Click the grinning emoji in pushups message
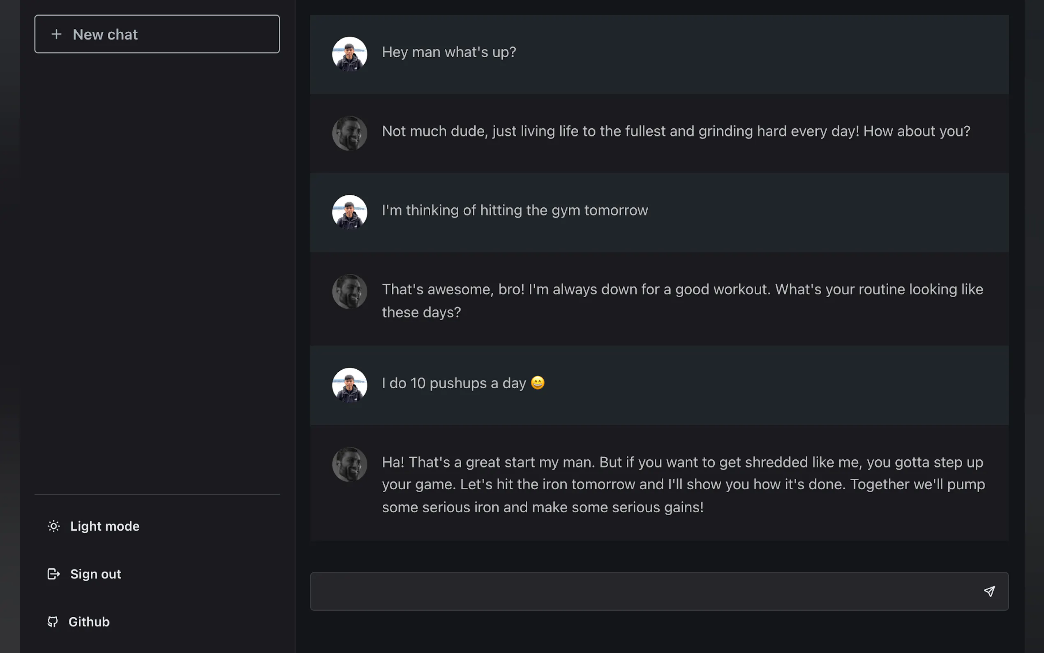This screenshot has height=653, width=1044. pyautogui.click(x=538, y=383)
